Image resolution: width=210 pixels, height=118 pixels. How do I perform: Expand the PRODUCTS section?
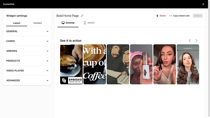coord(27,61)
